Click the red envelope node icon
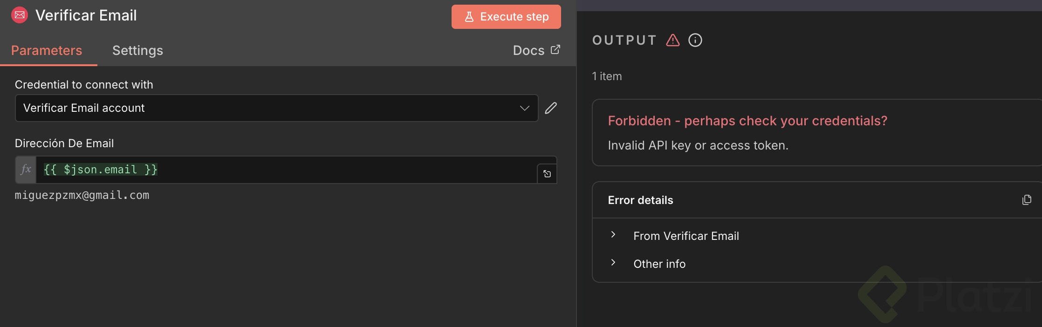Screen dimensions: 1042x327 coord(20,15)
